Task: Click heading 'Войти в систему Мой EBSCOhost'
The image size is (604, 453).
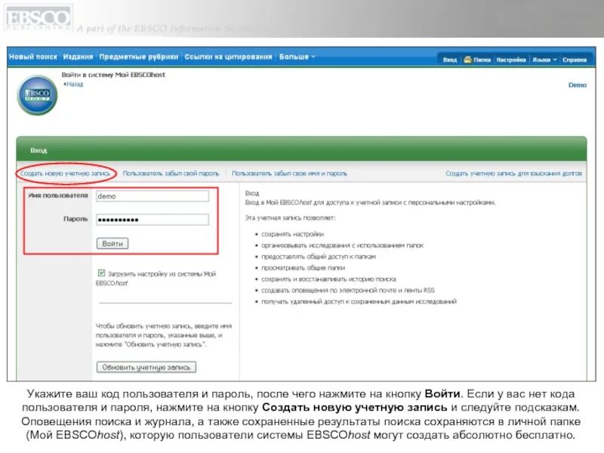Action: pos(113,75)
